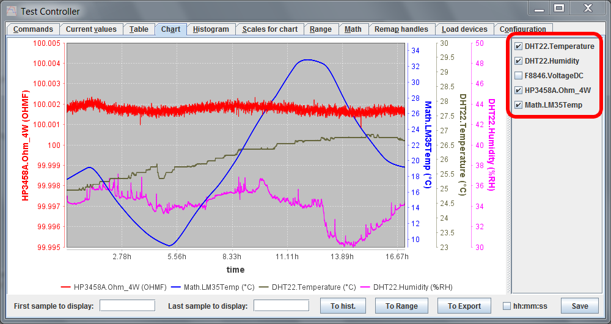Click the Last sample to display field
The width and height of the screenshot is (611, 324).
click(280, 306)
